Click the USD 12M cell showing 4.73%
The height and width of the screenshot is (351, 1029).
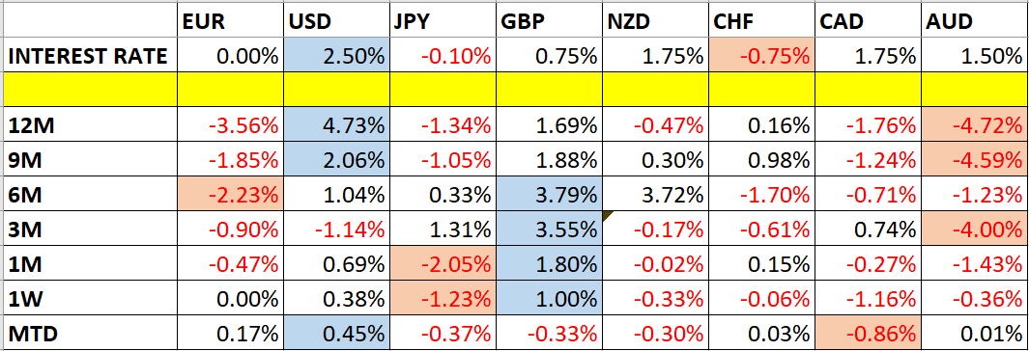337,124
